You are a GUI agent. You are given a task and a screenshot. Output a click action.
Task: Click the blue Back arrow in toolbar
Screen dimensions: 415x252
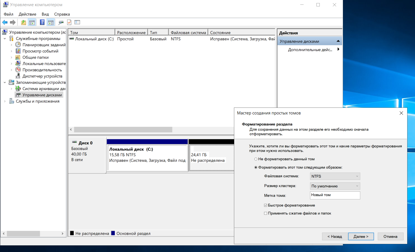tap(5, 22)
